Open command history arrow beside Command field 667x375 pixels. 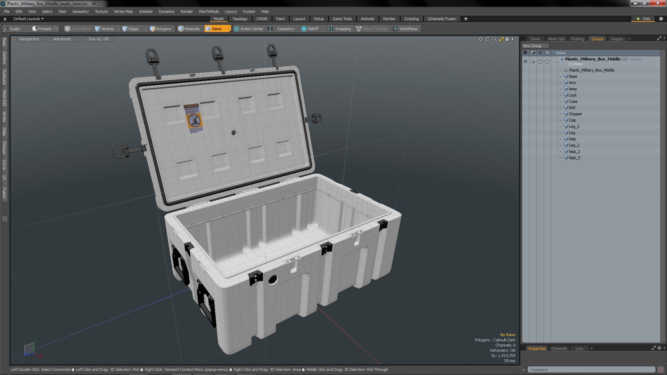(x=524, y=370)
